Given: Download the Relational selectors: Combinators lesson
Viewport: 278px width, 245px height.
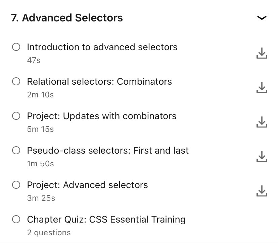Looking at the screenshot, I should (262, 87).
